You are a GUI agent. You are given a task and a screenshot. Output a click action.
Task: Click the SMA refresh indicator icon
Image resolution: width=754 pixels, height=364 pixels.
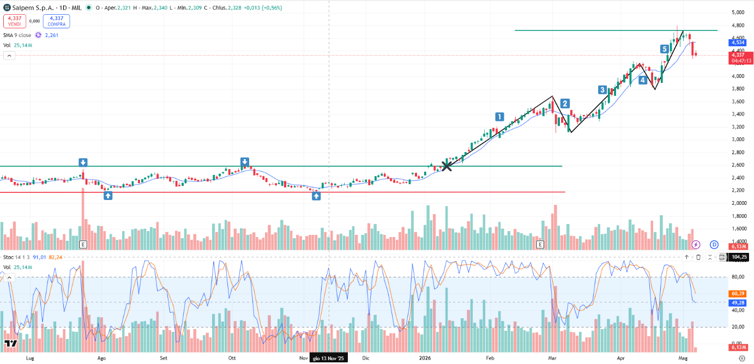(x=38, y=35)
